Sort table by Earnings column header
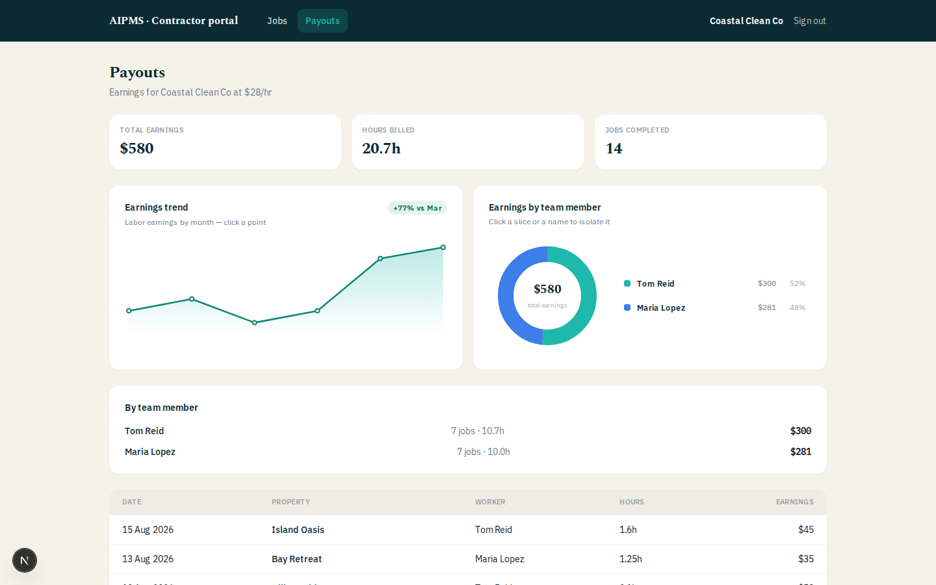The image size is (936, 585). (x=794, y=502)
